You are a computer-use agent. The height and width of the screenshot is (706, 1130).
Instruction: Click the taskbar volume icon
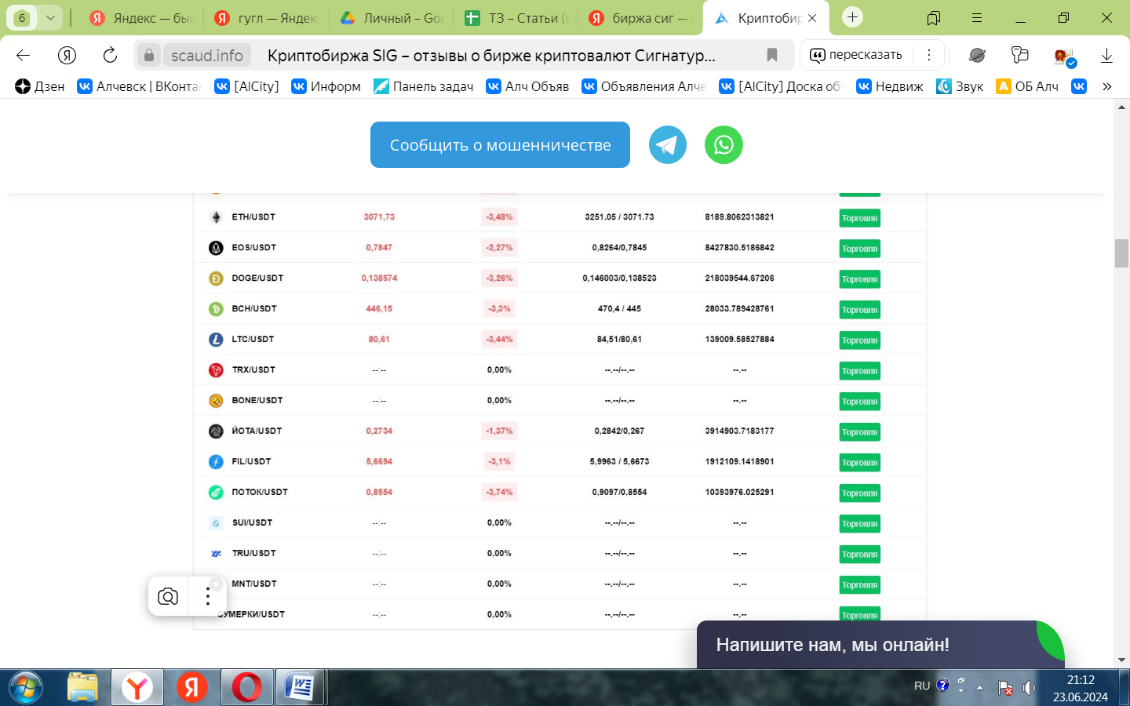coord(1029,688)
